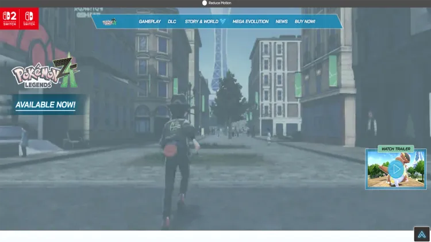Viewport: 431px width, 242px height.
Task: Visit the News link
Action: point(282,22)
